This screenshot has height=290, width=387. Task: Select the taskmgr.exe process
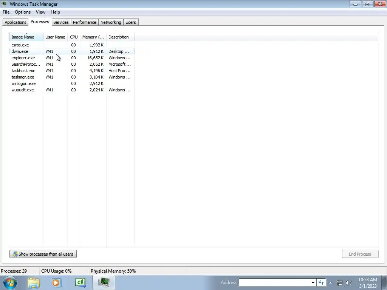72,77
